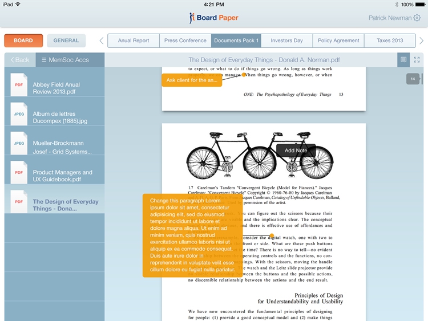This screenshot has width=428, height=321.
Task: Click the MemSoc Accs folder title
Action: point(69,60)
